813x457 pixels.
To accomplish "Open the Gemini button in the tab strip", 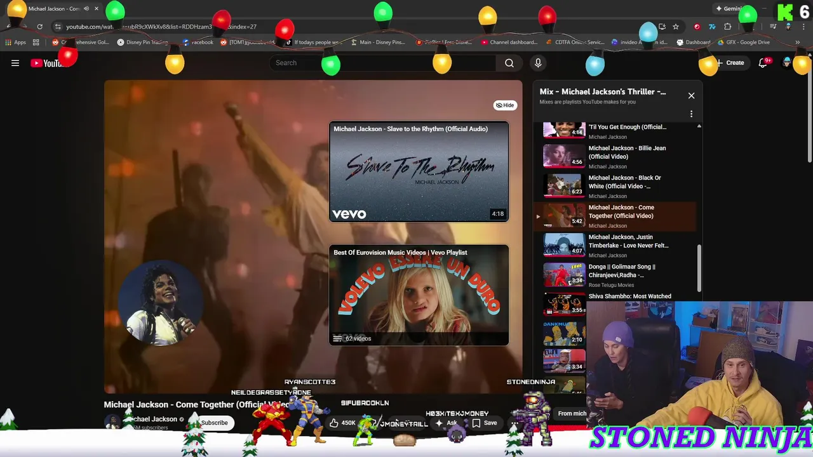I will pos(730,9).
